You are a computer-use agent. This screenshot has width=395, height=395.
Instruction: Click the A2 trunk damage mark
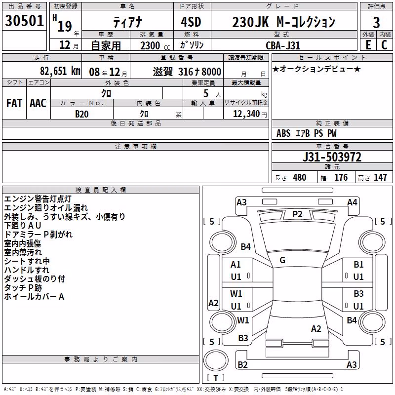[x=316, y=329]
